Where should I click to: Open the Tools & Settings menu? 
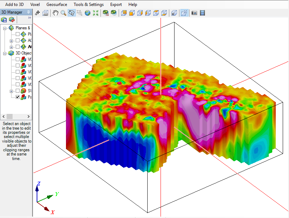pyautogui.click(x=88, y=5)
